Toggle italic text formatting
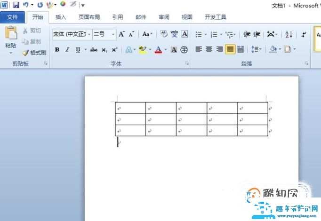The height and width of the screenshot is (221, 321). point(67,50)
